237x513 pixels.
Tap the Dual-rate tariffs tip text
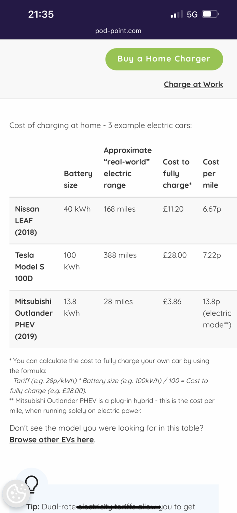[116, 507]
